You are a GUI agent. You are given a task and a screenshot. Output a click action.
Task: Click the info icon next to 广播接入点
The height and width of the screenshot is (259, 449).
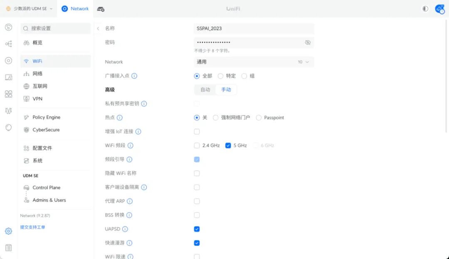pyautogui.click(x=134, y=76)
